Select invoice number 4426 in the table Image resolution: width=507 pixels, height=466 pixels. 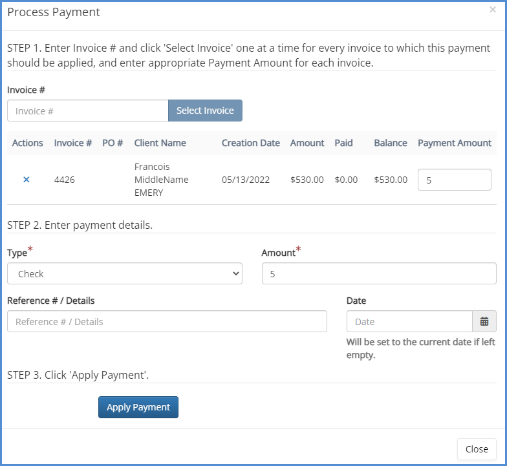[64, 180]
